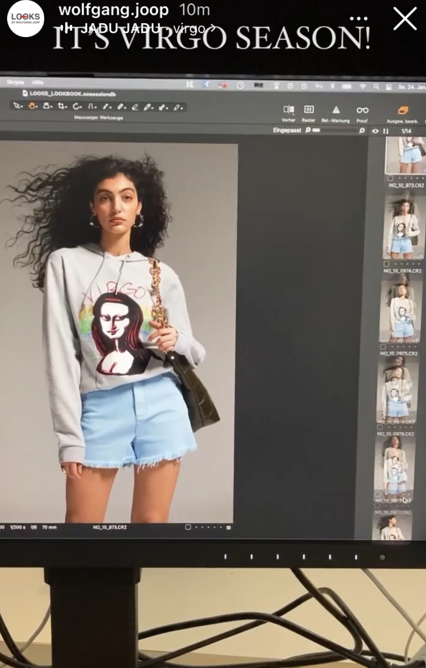Click the Bluetooth icon in the menu bar

pos(332,86)
